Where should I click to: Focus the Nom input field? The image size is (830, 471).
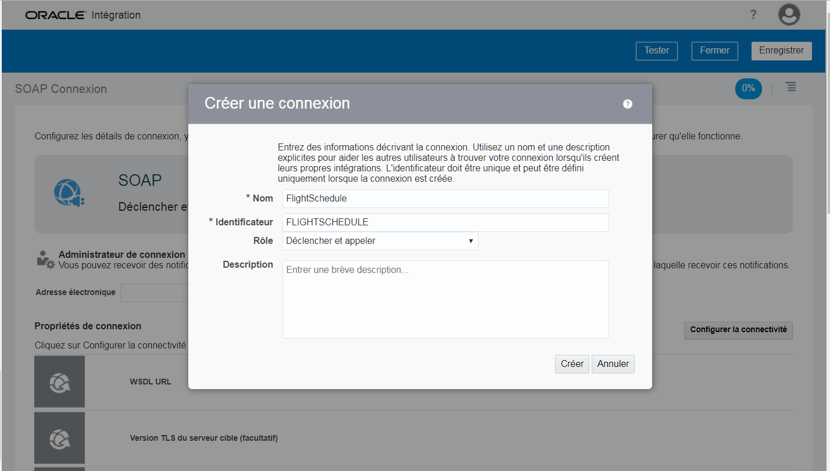(x=445, y=199)
